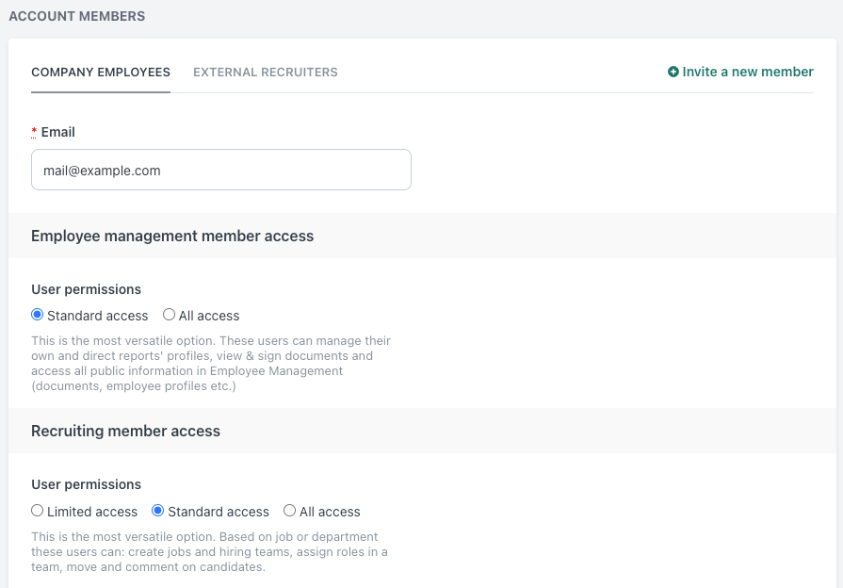Click the Limited access label text
The width and height of the screenshot is (843, 588).
(x=92, y=512)
